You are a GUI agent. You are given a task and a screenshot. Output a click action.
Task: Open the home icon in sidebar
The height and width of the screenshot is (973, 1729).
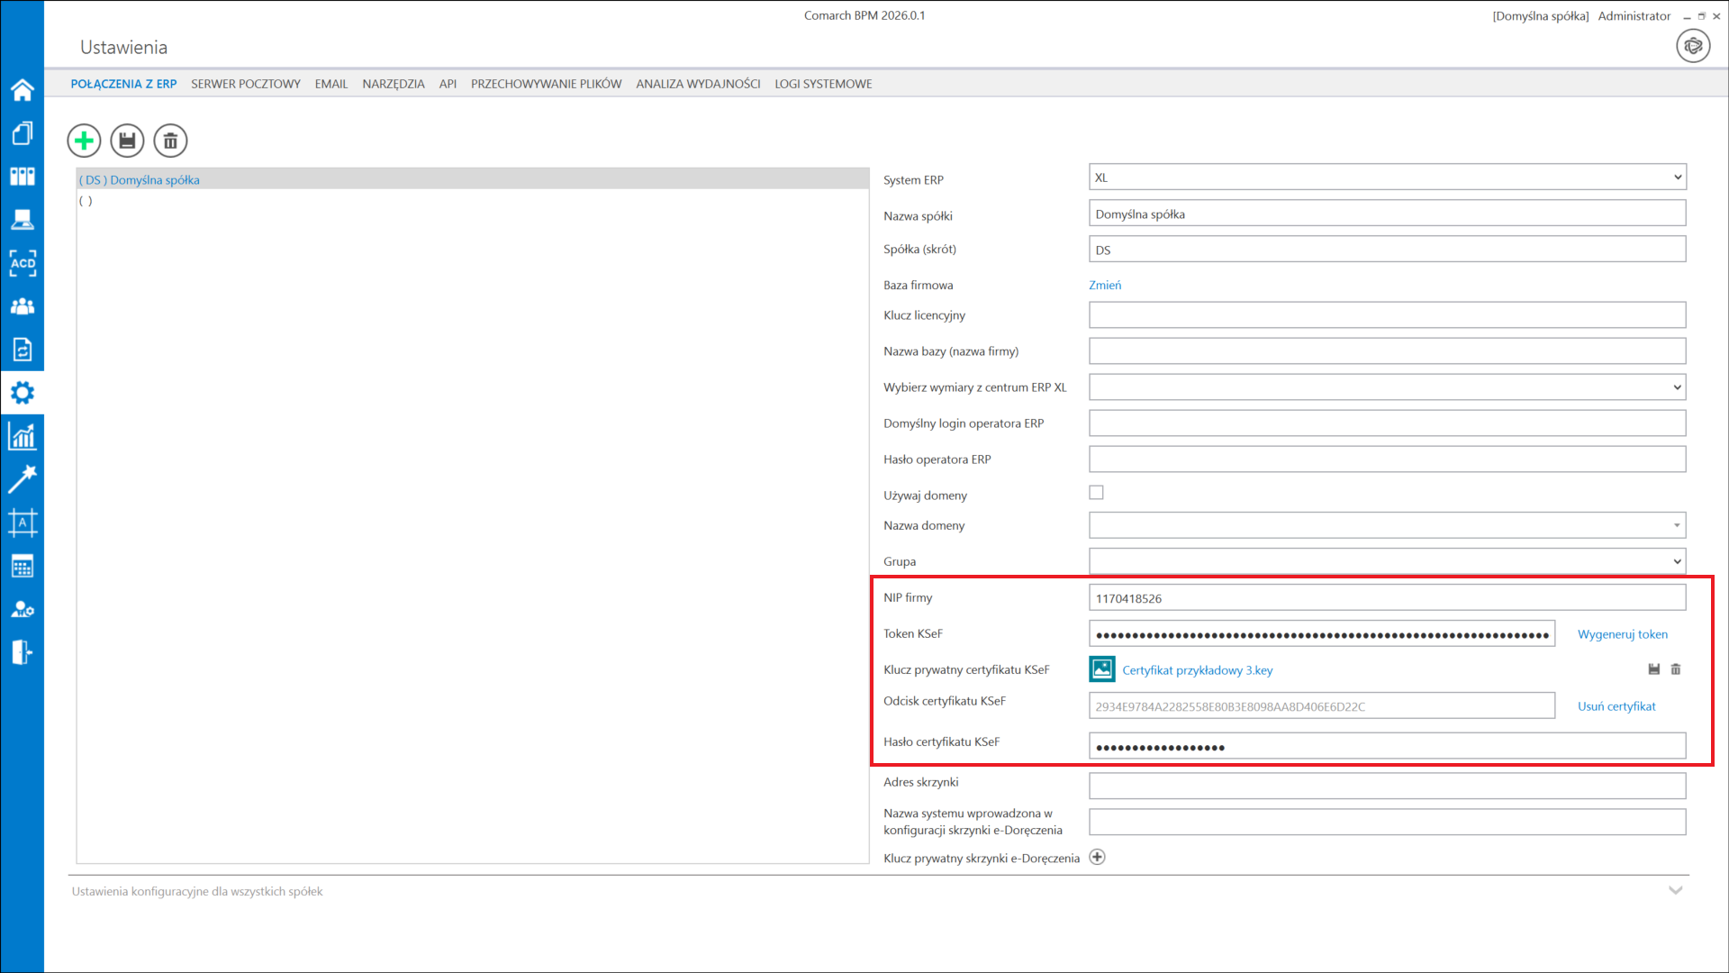point(23,90)
